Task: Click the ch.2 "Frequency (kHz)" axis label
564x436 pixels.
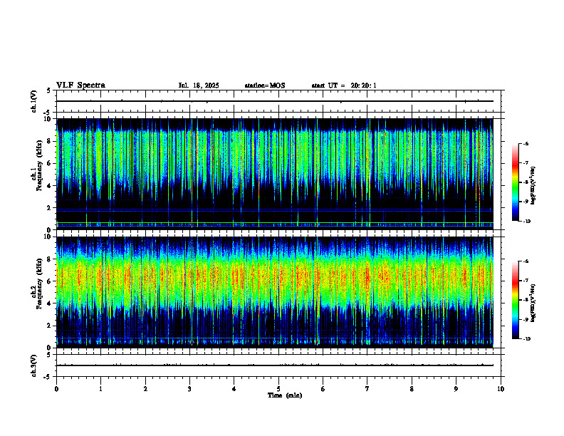Action: pyautogui.click(x=41, y=284)
